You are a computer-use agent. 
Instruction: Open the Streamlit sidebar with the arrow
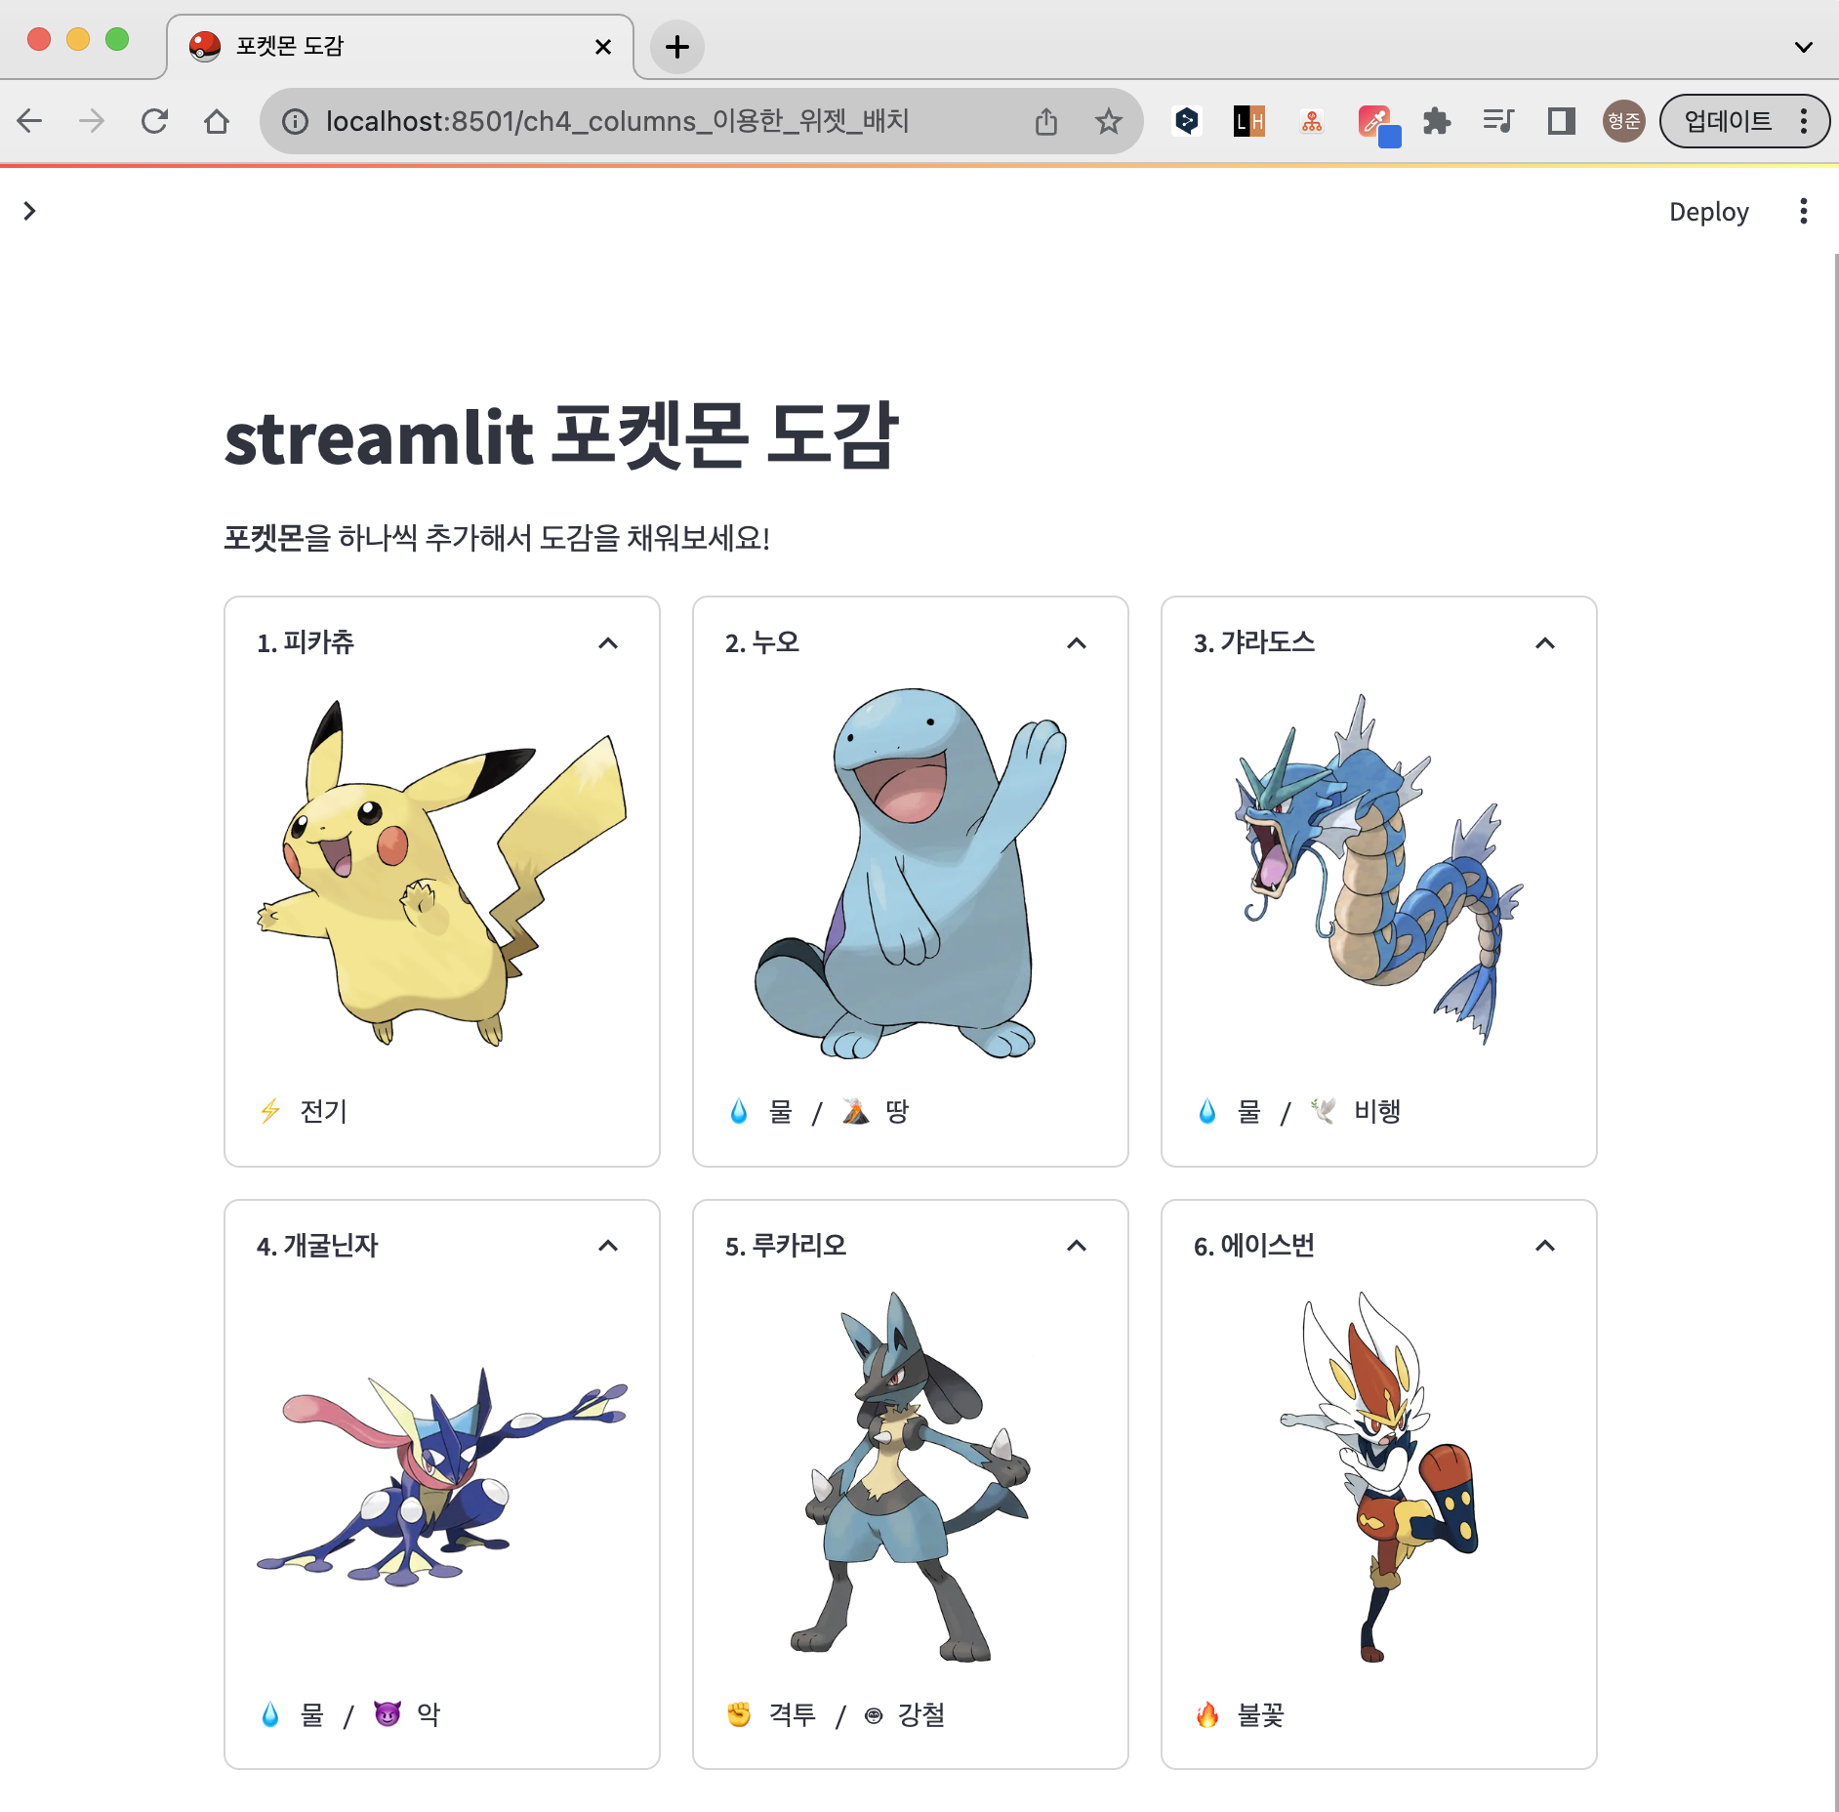[29, 211]
